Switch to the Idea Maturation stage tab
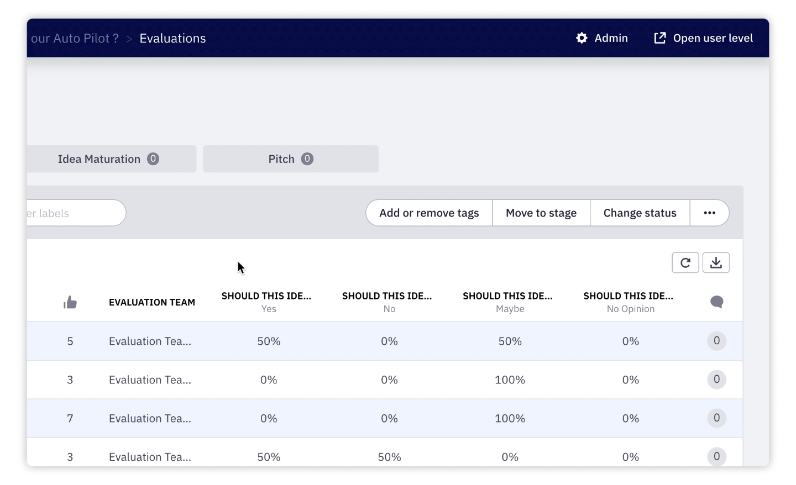Viewport: 796px width, 485px height. (x=108, y=159)
